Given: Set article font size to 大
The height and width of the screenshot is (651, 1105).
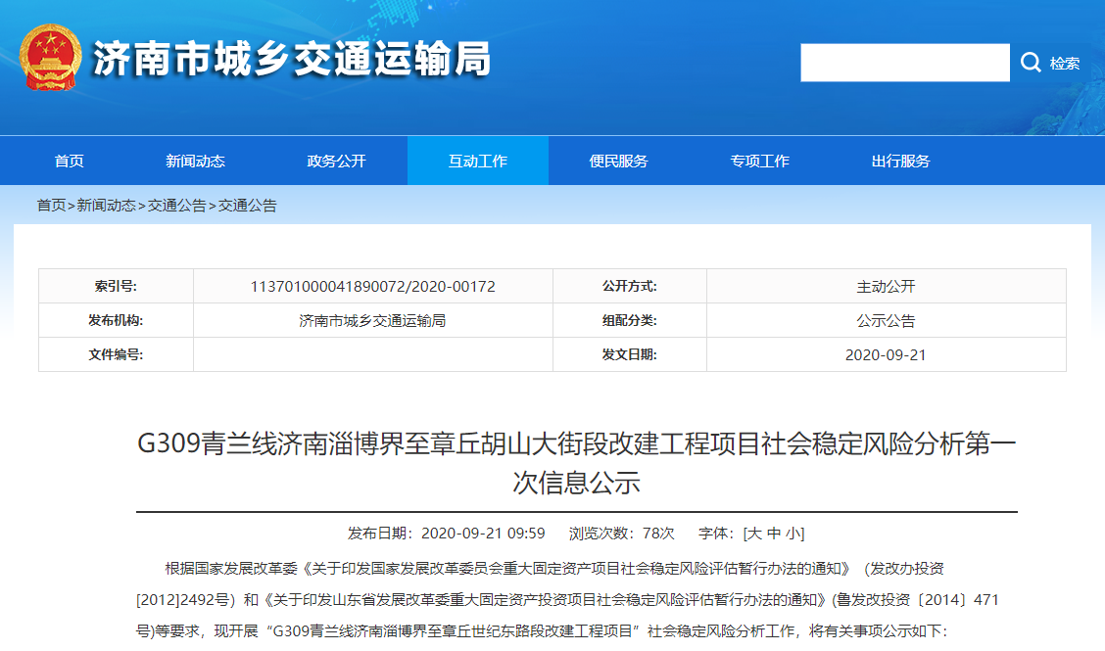Looking at the screenshot, I should click(753, 534).
